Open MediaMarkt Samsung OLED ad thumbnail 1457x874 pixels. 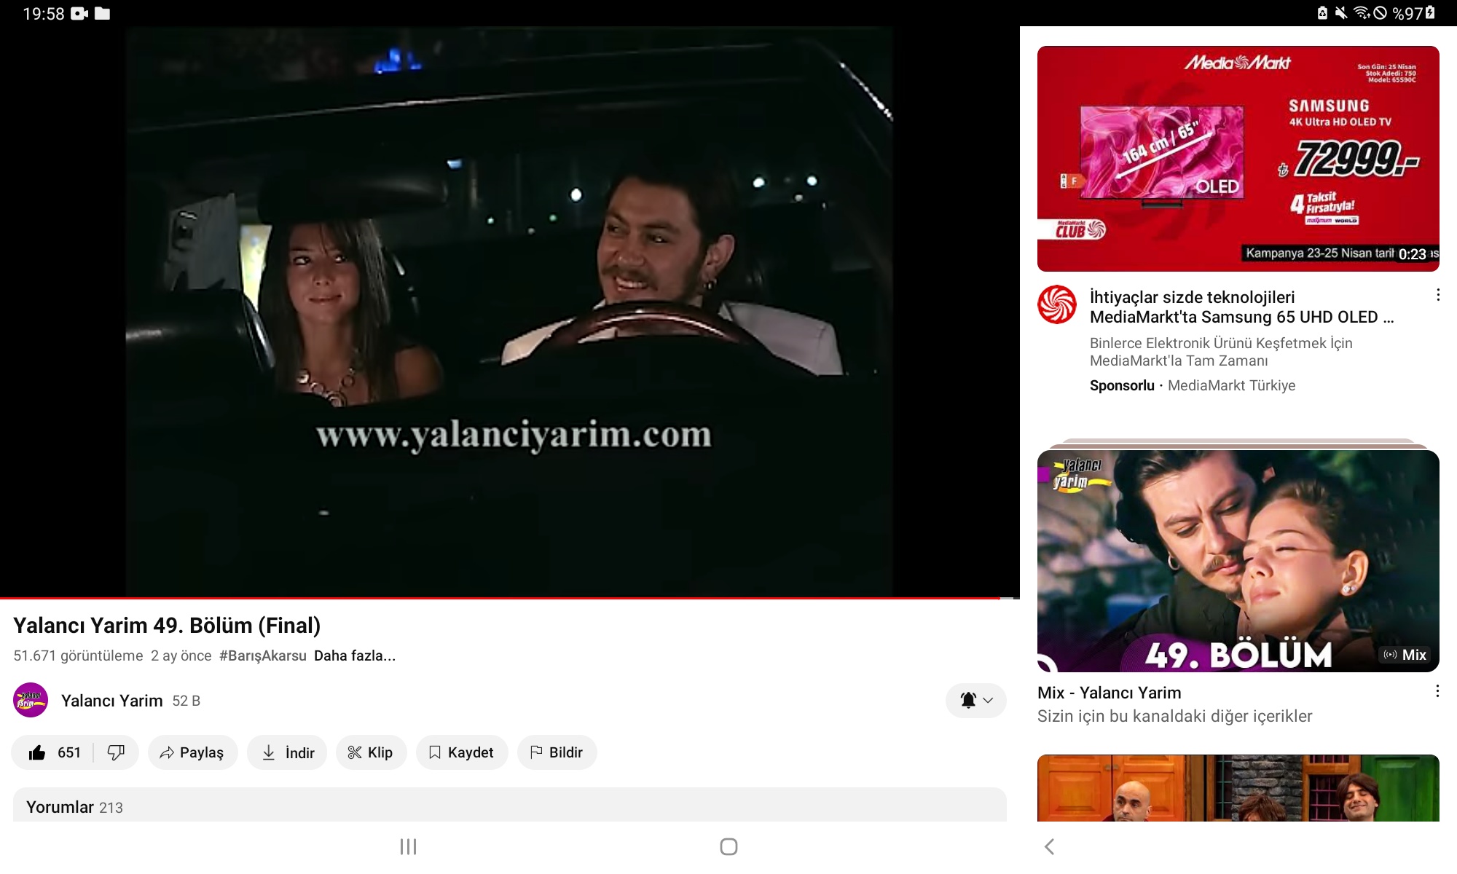[x=1238, y=159]
